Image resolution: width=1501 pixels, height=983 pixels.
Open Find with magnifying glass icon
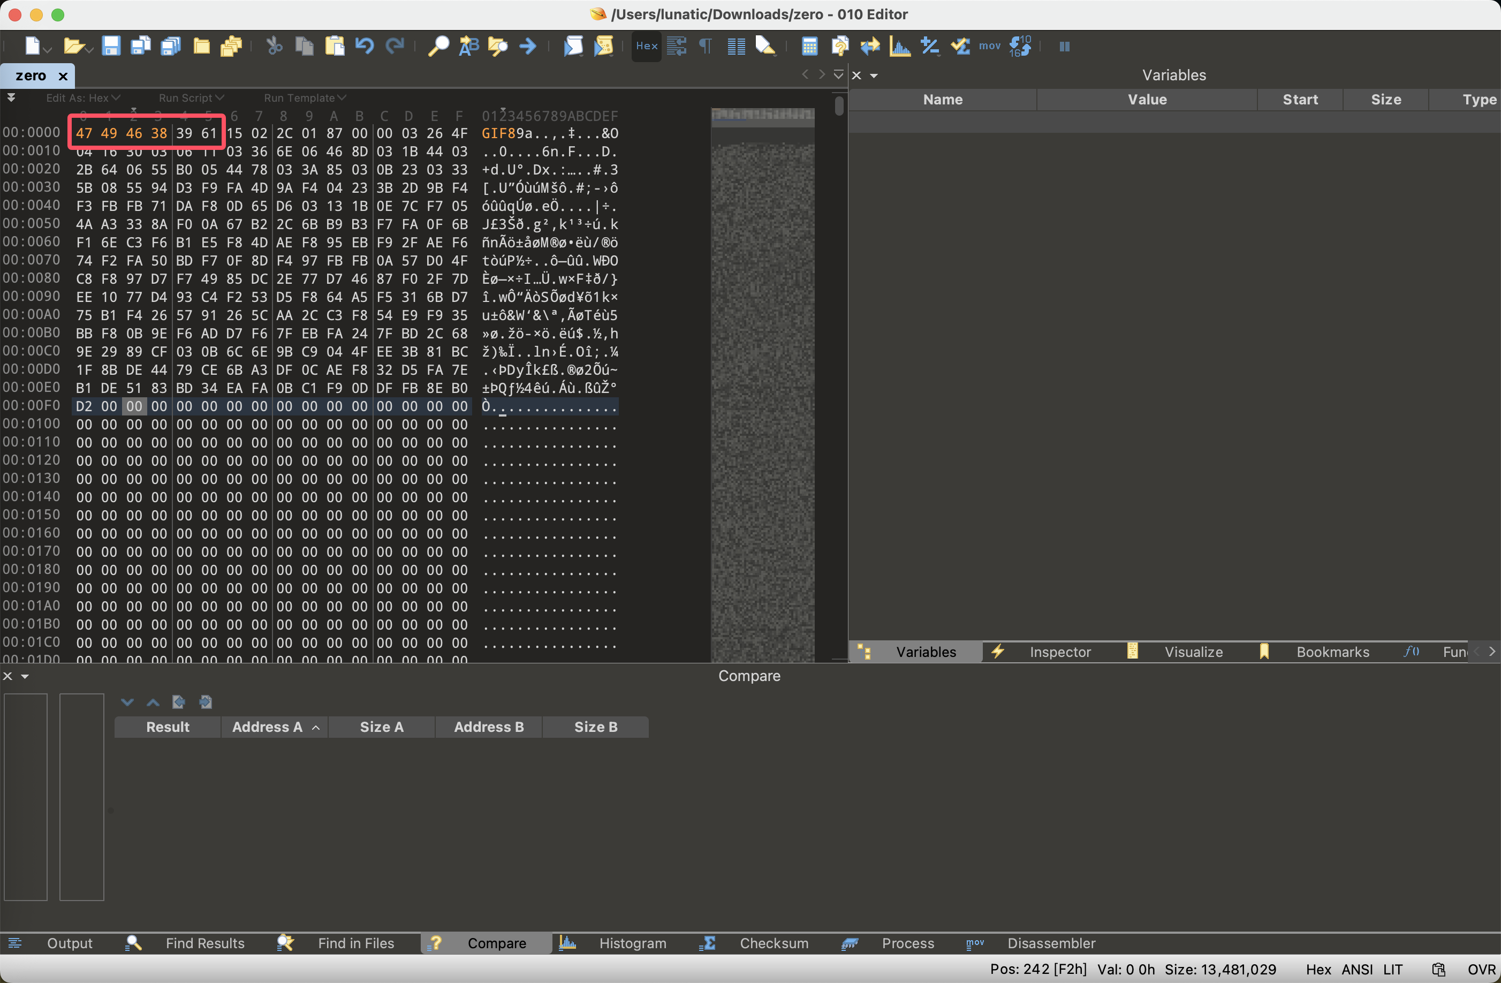pos(438,46)
